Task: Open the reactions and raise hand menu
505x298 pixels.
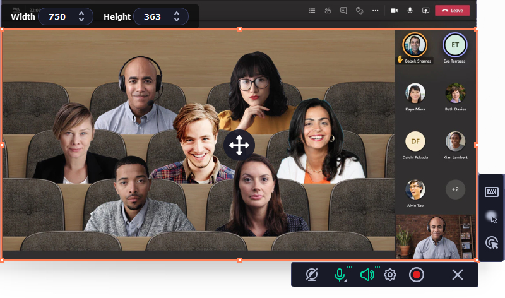Action: 359,10
